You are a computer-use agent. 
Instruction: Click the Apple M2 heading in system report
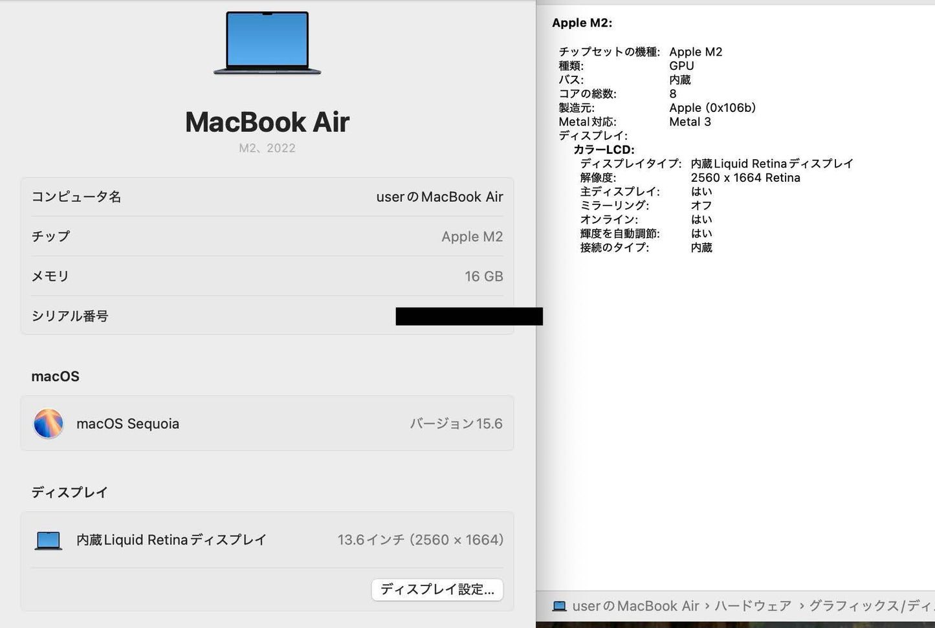tap(582, 23)
